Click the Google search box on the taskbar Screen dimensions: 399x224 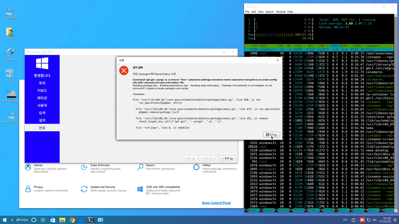(22, 220)
